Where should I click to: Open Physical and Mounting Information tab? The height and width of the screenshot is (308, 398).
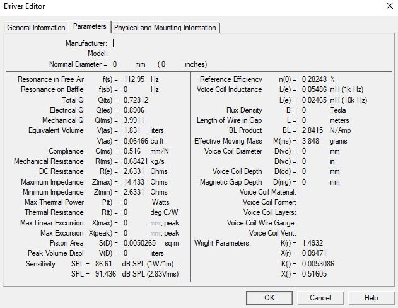pos(165,28)
